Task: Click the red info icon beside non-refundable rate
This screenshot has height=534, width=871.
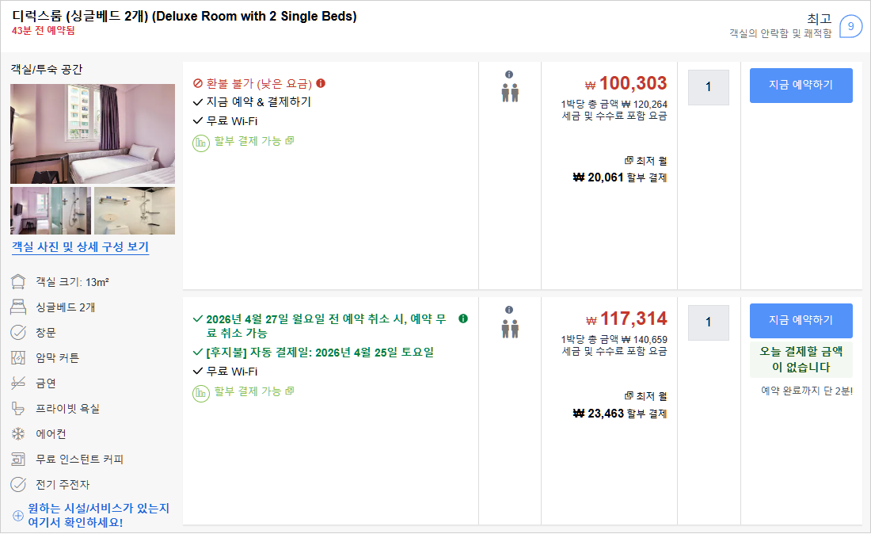Action: (321, 83)
